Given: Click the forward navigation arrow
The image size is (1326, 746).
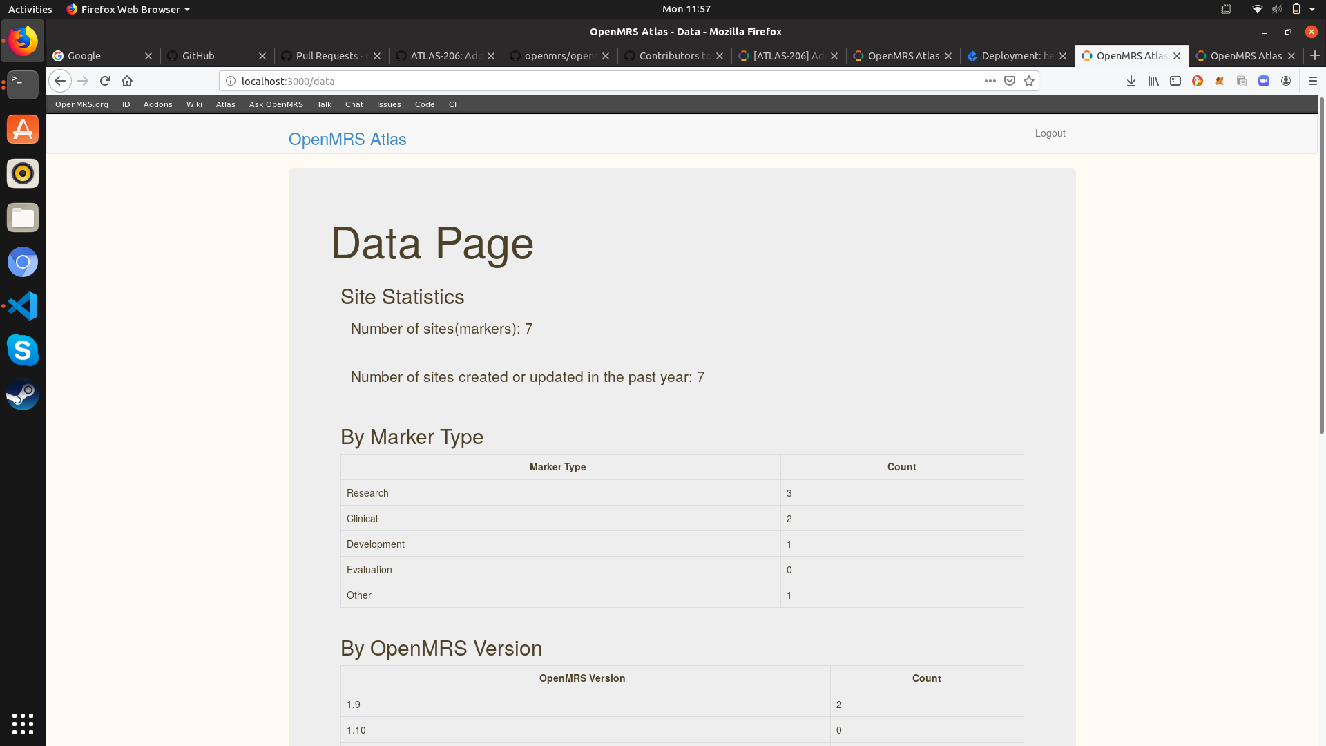Looking at the screenshot, I should (x=83, y=81).
